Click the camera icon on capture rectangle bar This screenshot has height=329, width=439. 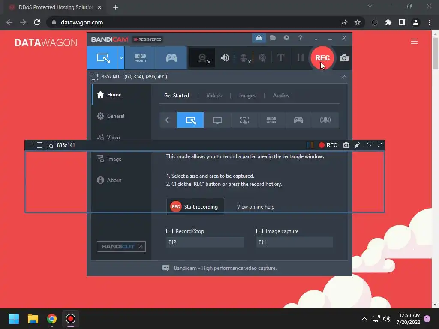pyautogui.click(x=346, y=145)
